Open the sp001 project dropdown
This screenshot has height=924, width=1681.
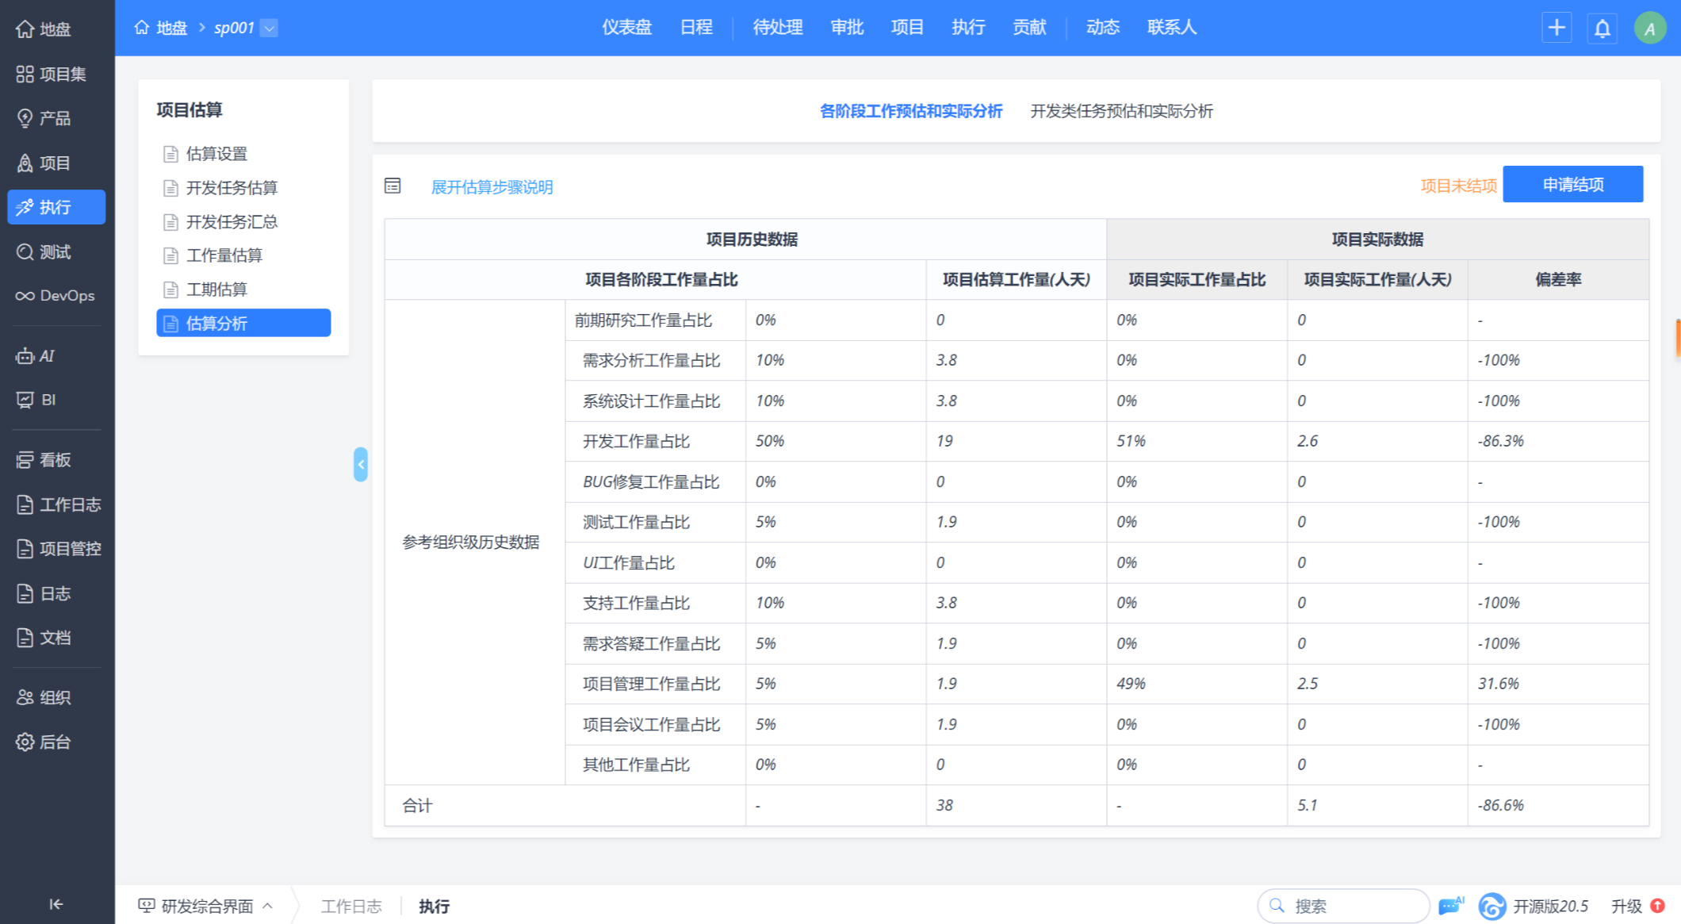tap(270, 29)
